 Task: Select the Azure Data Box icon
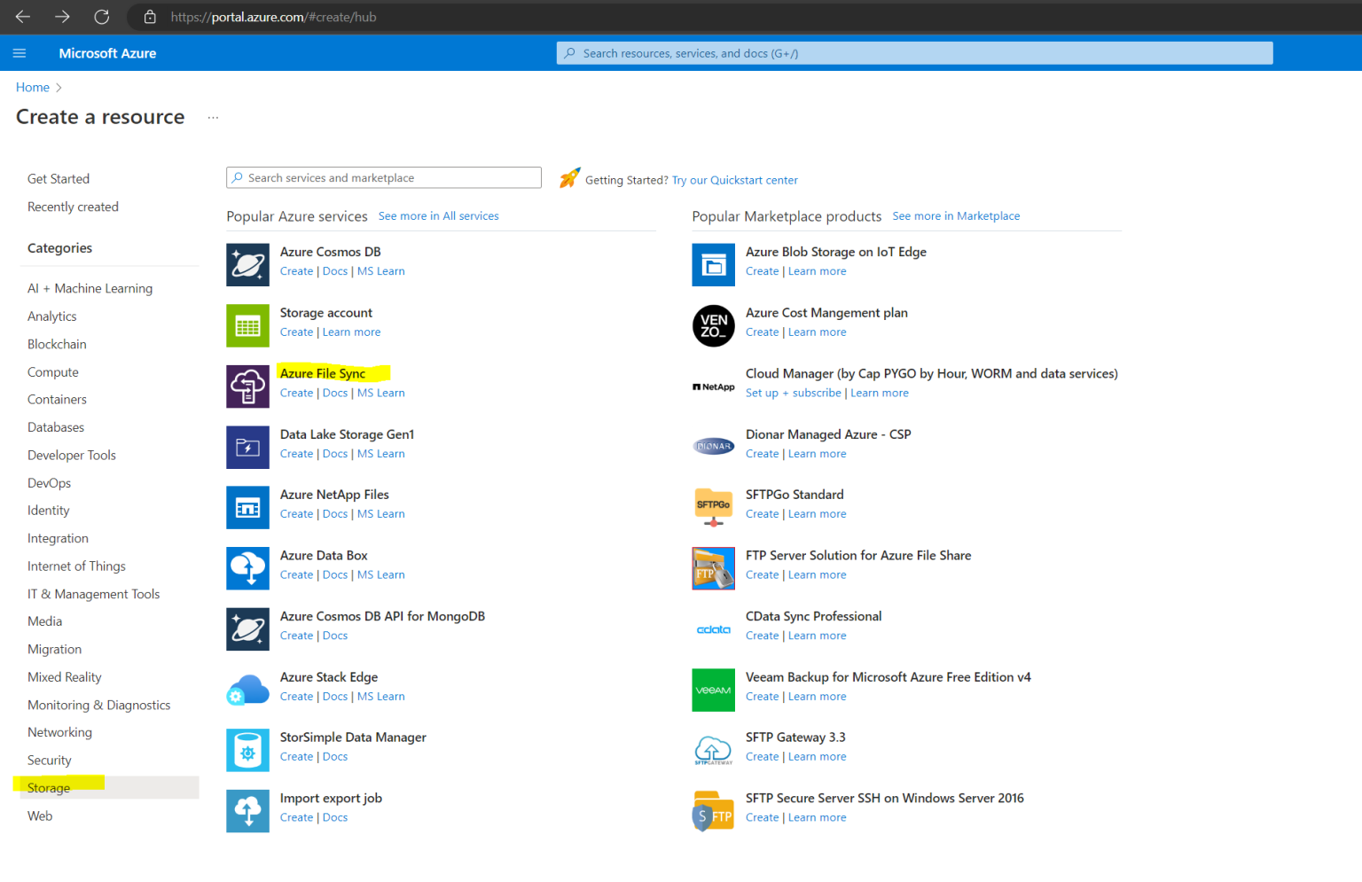click(x=247, y=568)
